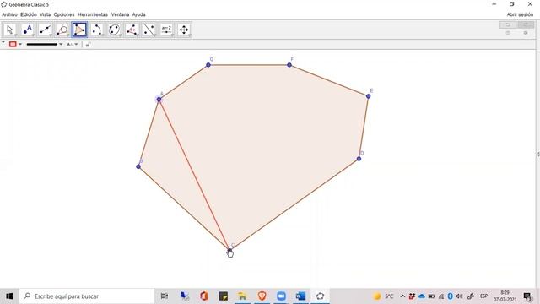
Task: Open Brave browser in taskbar
Action: 262,296
